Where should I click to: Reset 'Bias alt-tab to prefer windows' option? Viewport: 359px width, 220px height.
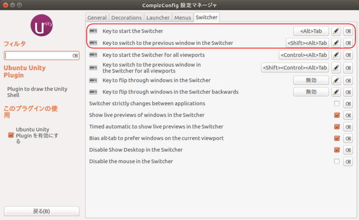click(x=348, y=138)
